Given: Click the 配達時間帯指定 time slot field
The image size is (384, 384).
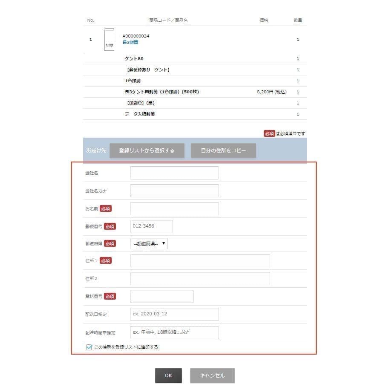Looking at the screenshot, I should point(174,332).
